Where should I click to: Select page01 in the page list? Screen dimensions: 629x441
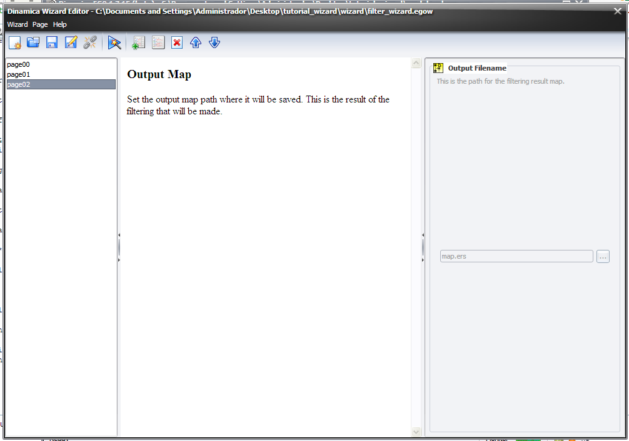pyautogui.click(x=61, y=74)
